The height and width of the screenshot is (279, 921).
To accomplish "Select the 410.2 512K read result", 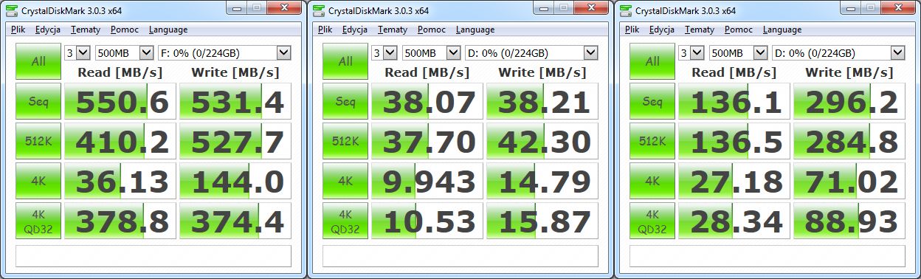I will click(120, 141).
